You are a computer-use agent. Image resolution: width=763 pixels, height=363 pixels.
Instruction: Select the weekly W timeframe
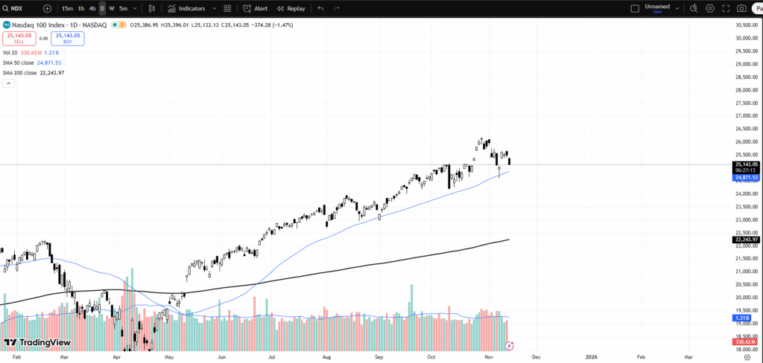(112, 8)
